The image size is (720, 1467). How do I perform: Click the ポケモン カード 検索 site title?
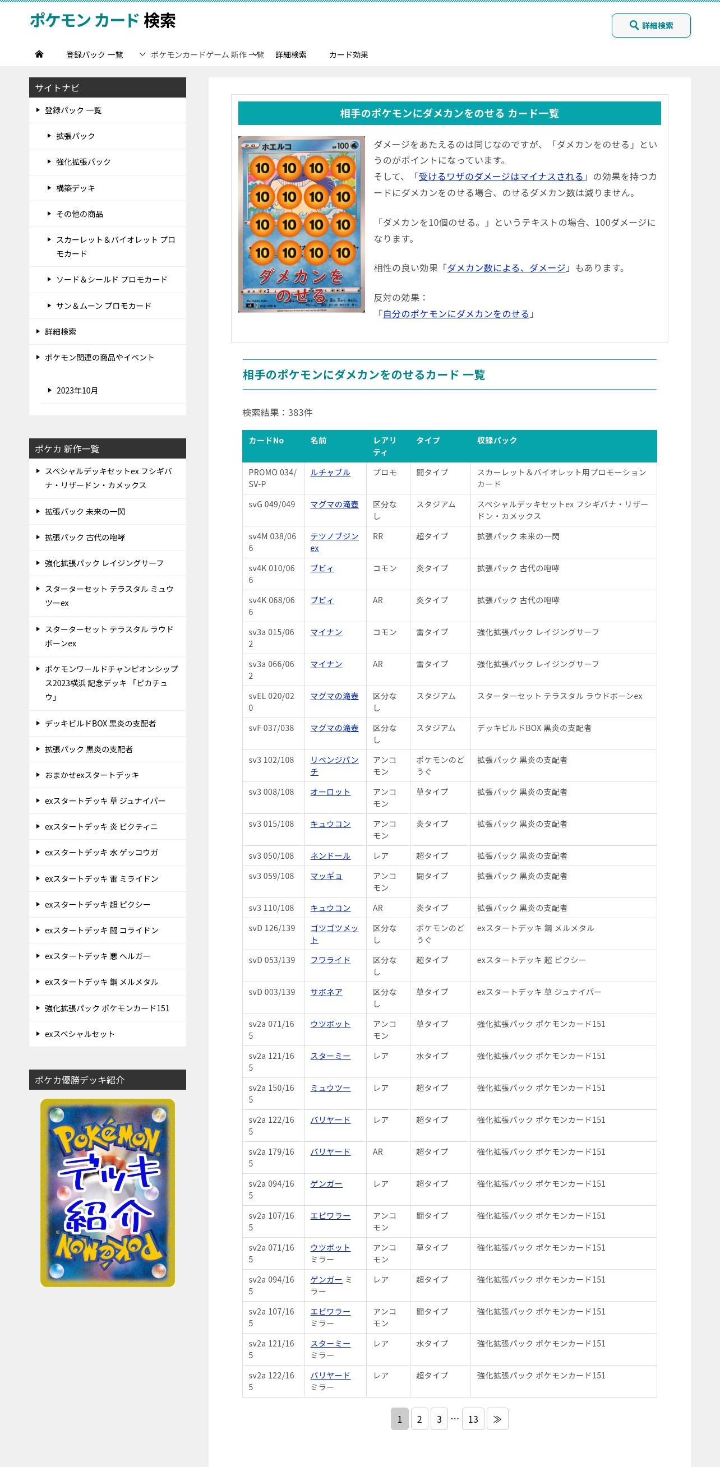[x=103, y=21]
